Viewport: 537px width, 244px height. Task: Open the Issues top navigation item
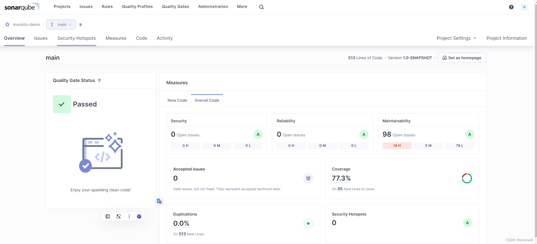(86, 6)
